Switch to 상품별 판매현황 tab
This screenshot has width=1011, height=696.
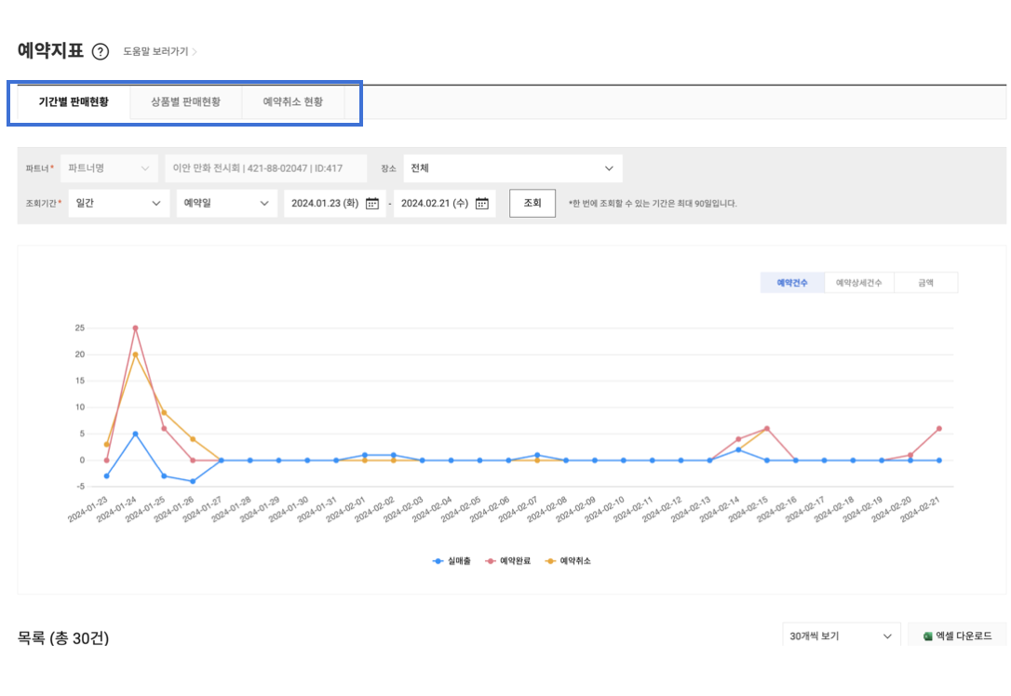pyautogui.click(x=186, y=102)
